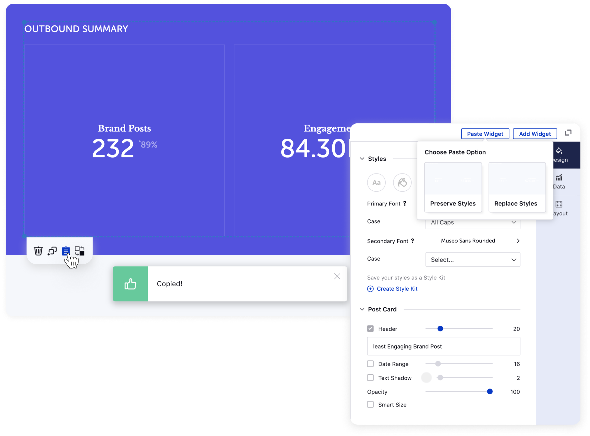Delete the selected widget using trash icon

38,251
